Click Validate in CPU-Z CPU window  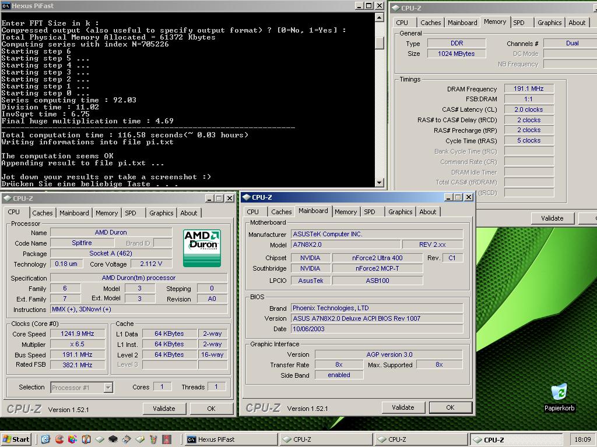(164, 409)
